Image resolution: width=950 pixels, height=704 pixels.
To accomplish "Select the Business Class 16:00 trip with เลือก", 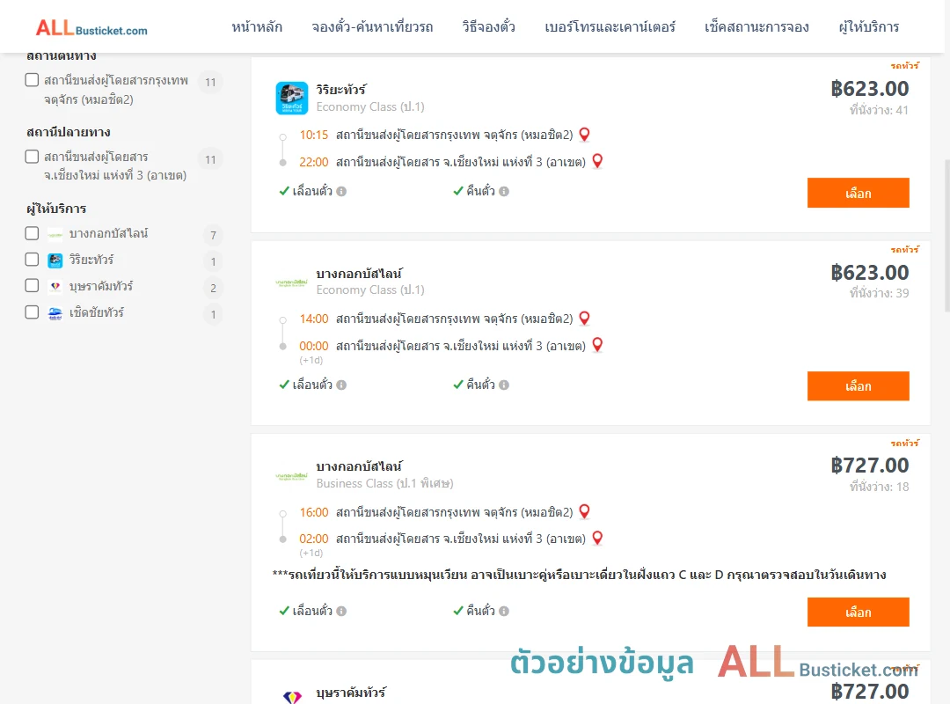I will [858, 612].
